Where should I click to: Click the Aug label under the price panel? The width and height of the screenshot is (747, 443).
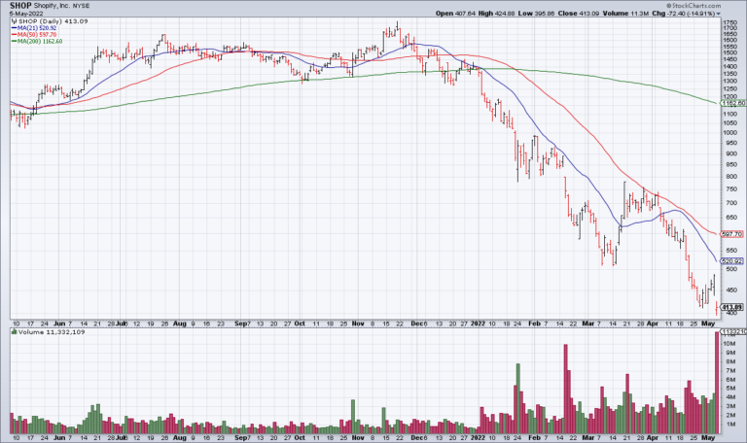tap(180, 324)
